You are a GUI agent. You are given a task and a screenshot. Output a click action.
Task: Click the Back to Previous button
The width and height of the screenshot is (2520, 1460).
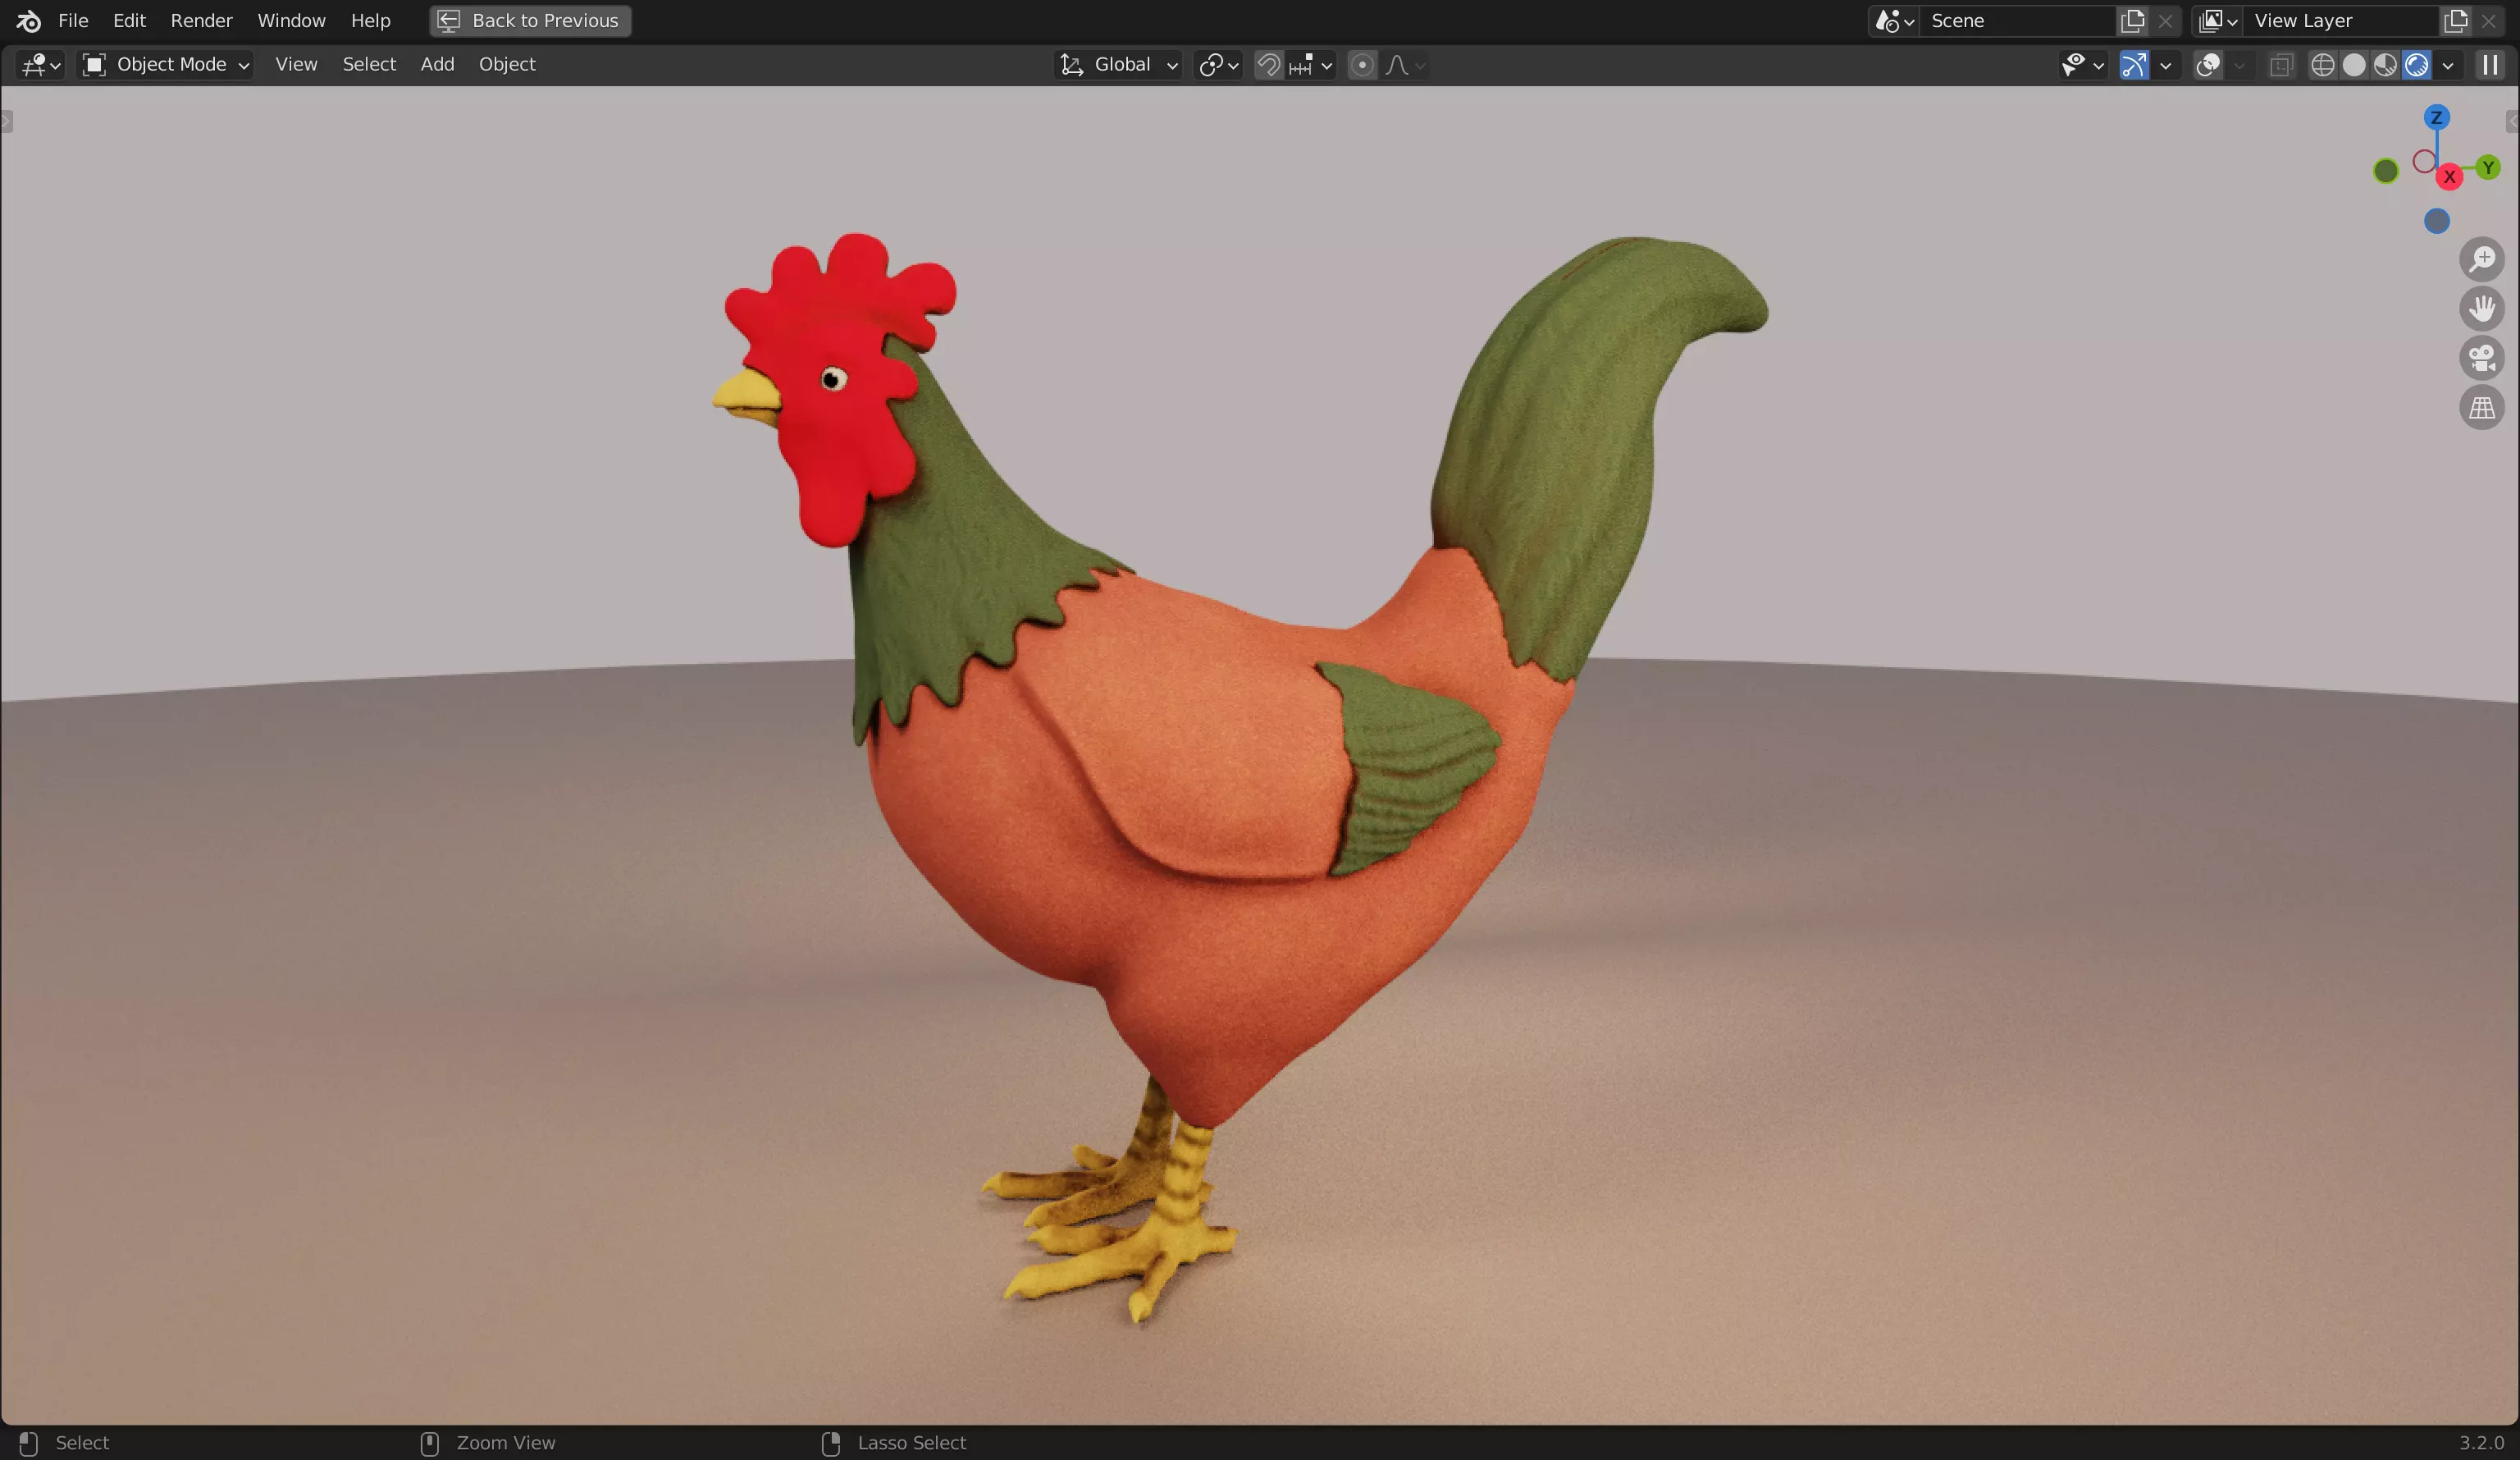[x=530, y=21]
